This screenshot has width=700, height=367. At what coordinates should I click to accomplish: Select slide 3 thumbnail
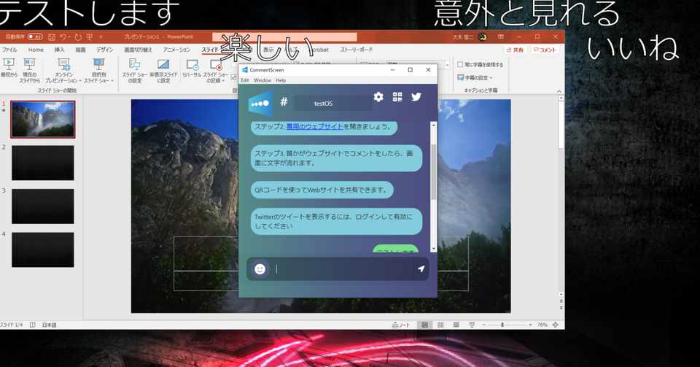43,206
